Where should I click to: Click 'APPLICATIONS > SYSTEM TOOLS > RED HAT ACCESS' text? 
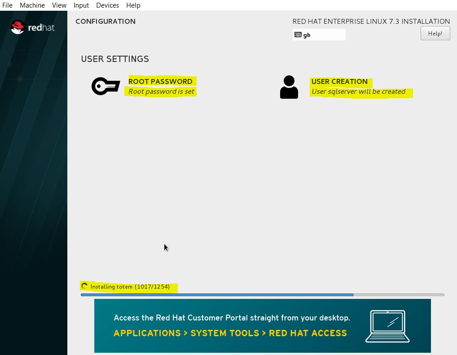pyautogui.click(x=230, y=333)
